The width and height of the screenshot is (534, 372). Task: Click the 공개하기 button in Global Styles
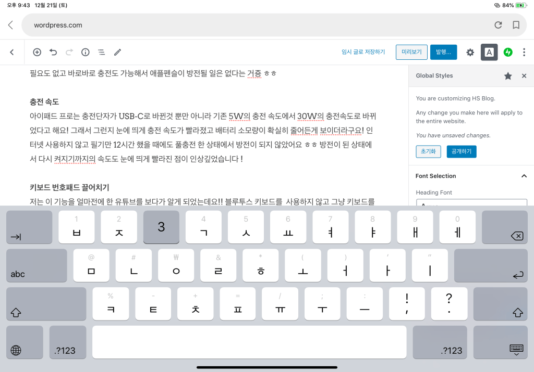tap(462, 151)
